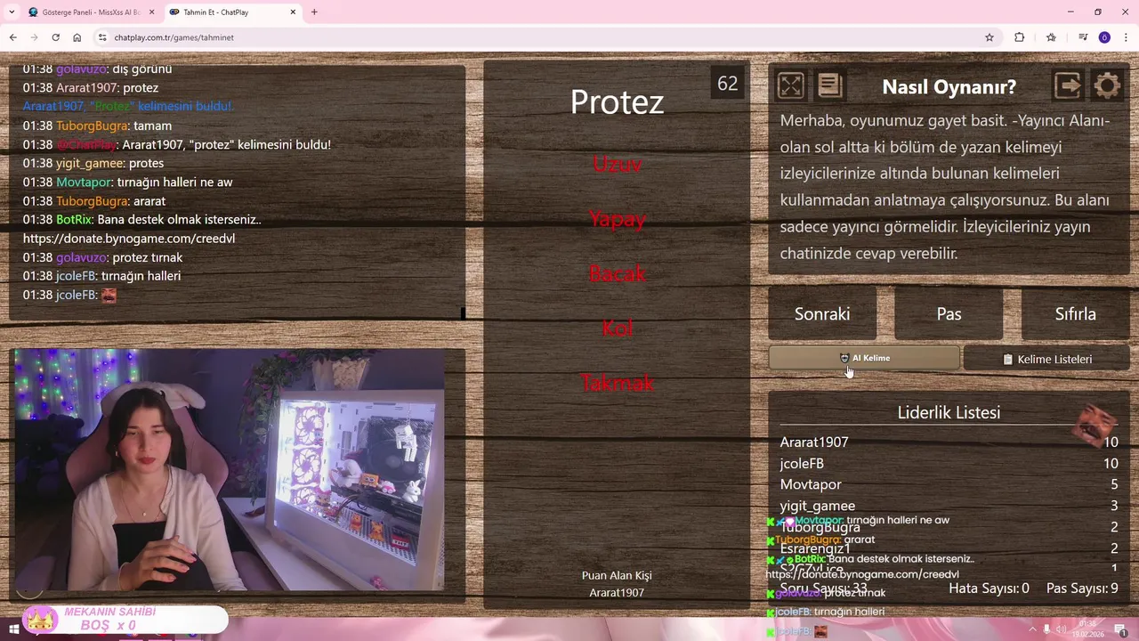Image resolution: width=1139 pixels, height=641 pixels.
Task: Open the notes pages icon beside fullscreen
Action: pos(829,85)
